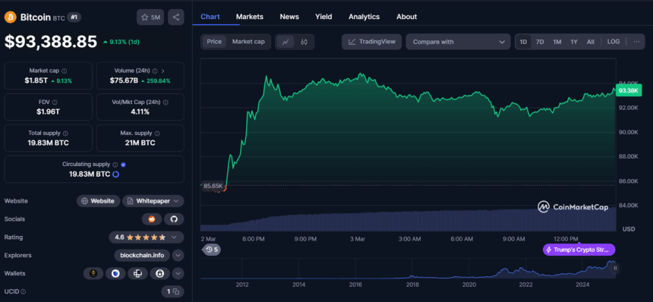The width and height of the screenshot is (653, 302).
Task: Click UCID info icon
Action: coord(24,291)
